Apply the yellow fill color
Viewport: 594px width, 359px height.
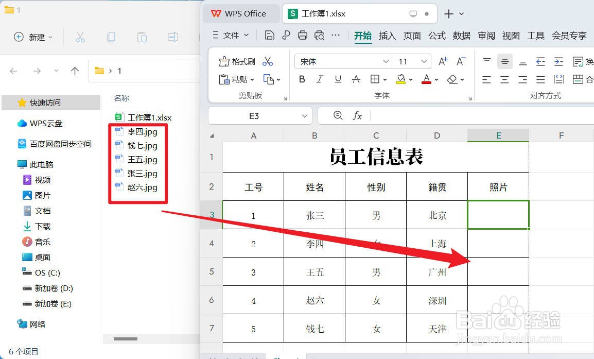(401, 79)
